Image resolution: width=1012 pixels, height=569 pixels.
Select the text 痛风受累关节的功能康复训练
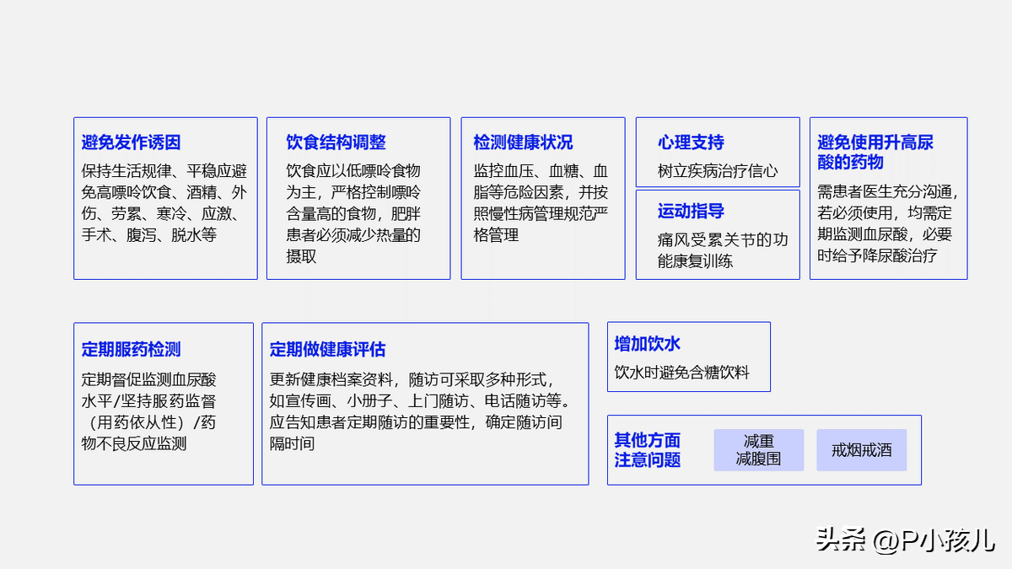tap(723, 250)
